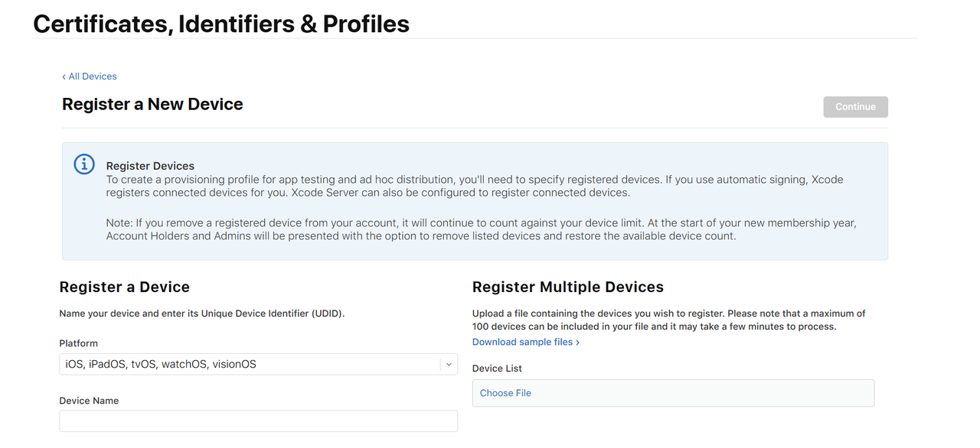The height and width of the screenshot is (448, 980).
Task: Click the Register Multiple Devices heading
Action: pyautogui.click(x=567, y=287)
